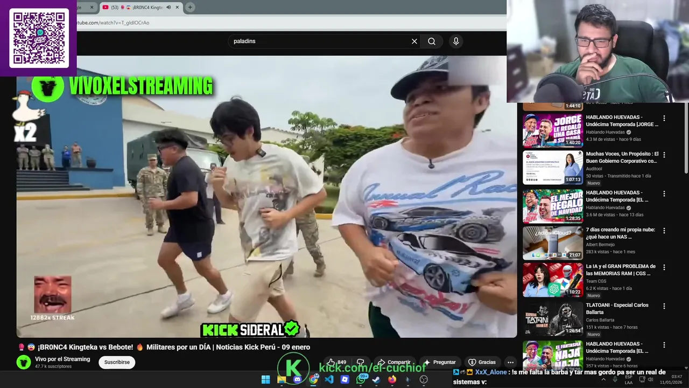
Task: Open El Mejor Regalo de Navidad thumbnail
Action: pos(553,206)
